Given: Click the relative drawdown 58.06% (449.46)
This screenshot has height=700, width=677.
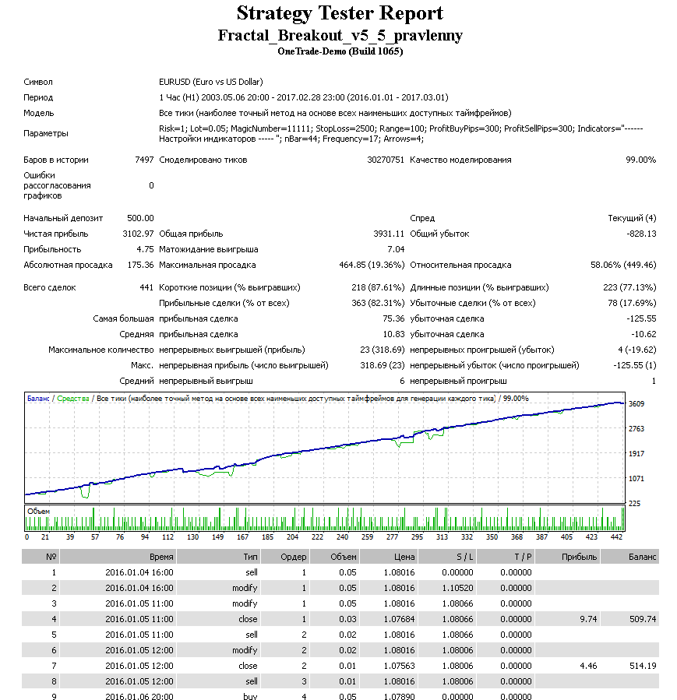Looking at the screenshot, I should pyautogui.click(x=623, y=266).
